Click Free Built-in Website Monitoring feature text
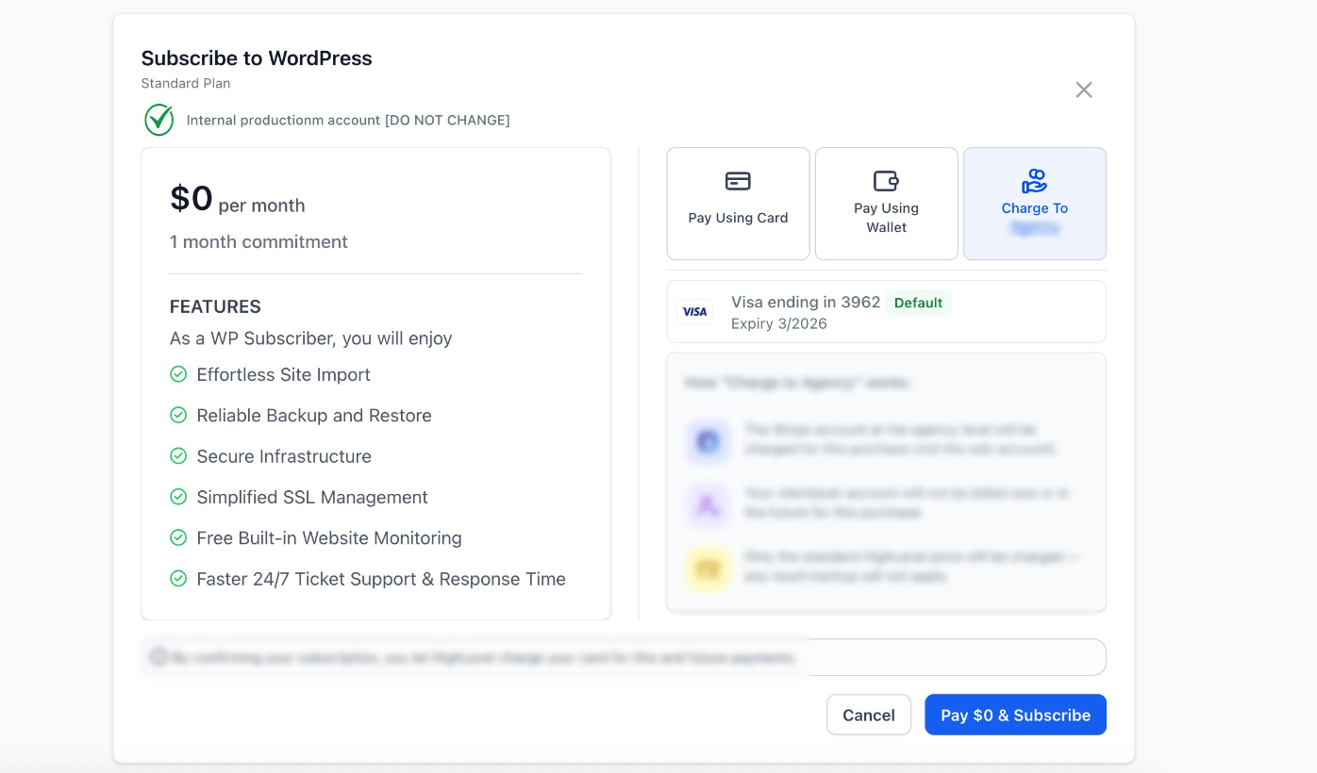The height and width of the screenshot is (773, 1317). tap(329, 538)
